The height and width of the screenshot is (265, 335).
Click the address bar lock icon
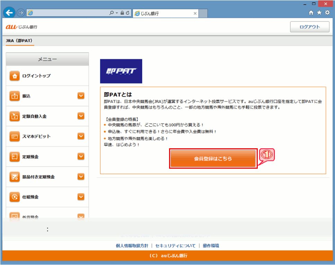[x=122, y=13]
